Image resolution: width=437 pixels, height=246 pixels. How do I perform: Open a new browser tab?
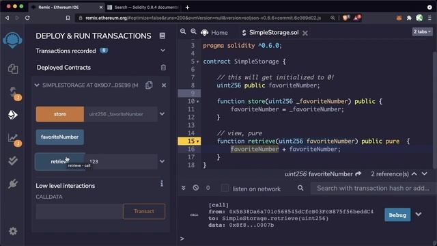pos(187,8)
